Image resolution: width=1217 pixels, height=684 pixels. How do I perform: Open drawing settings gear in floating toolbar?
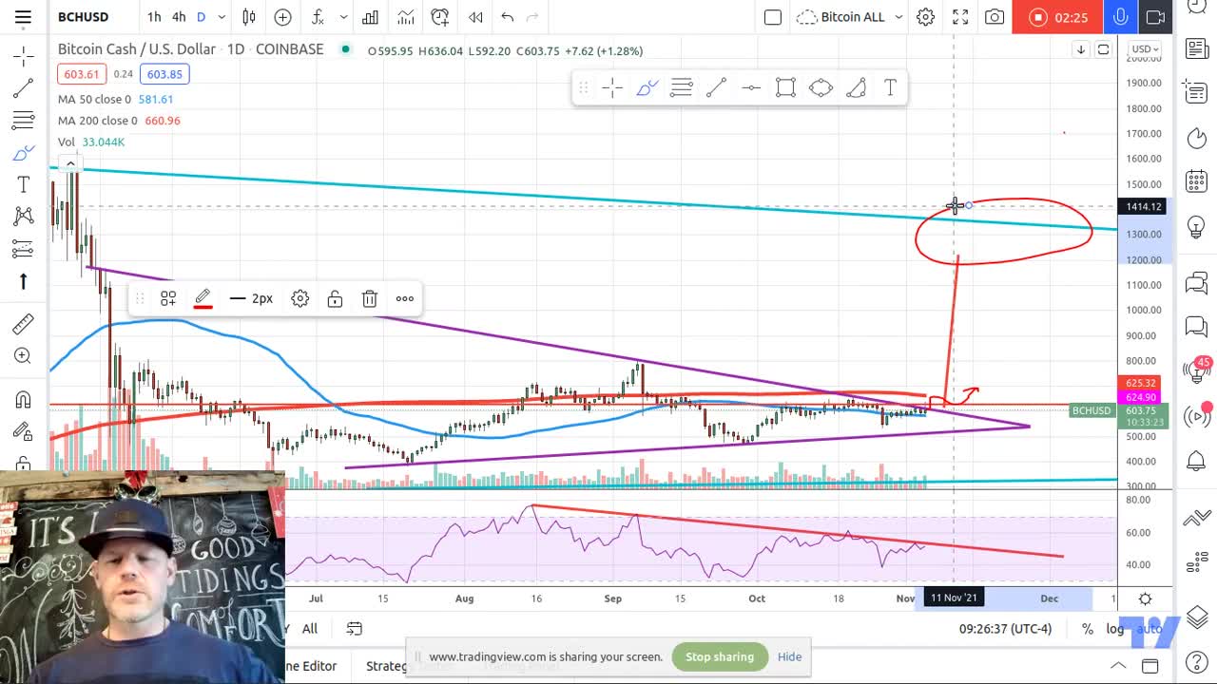(299, 299)
